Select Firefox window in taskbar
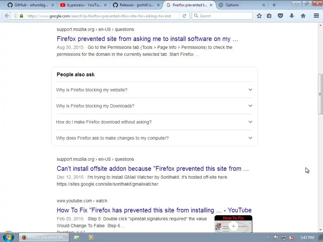323x242 pixels. coord(44,237)
